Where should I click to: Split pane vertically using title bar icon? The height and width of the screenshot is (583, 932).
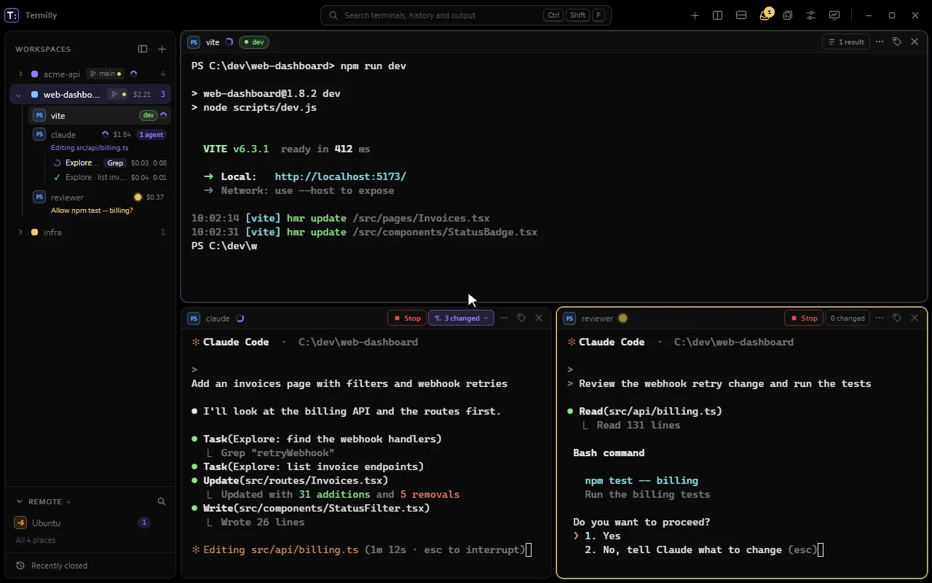tap(718, 15)
